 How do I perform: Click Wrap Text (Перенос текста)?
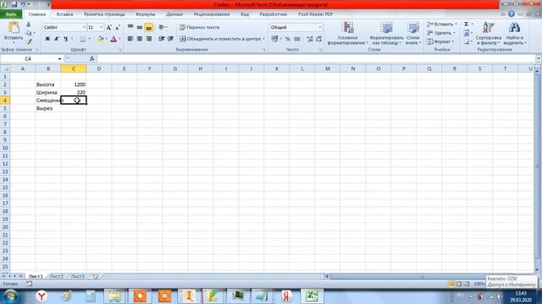[200, 27]
